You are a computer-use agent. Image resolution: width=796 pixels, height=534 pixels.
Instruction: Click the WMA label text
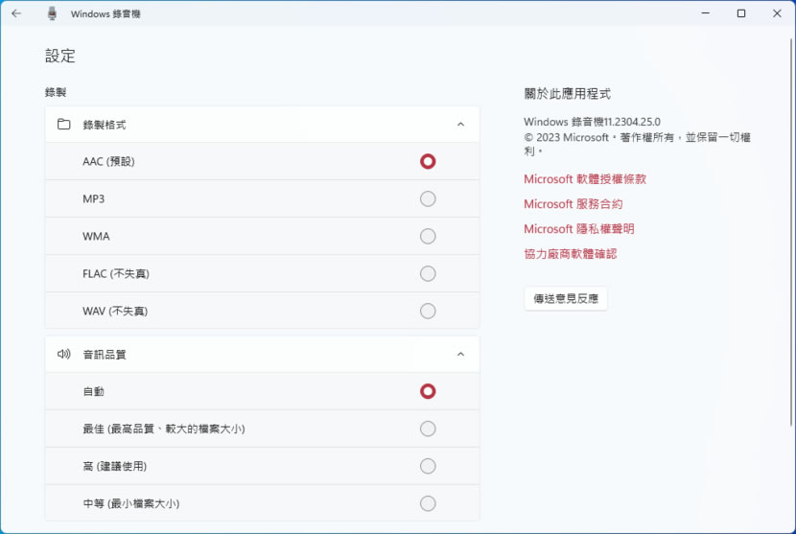[96, 236]
